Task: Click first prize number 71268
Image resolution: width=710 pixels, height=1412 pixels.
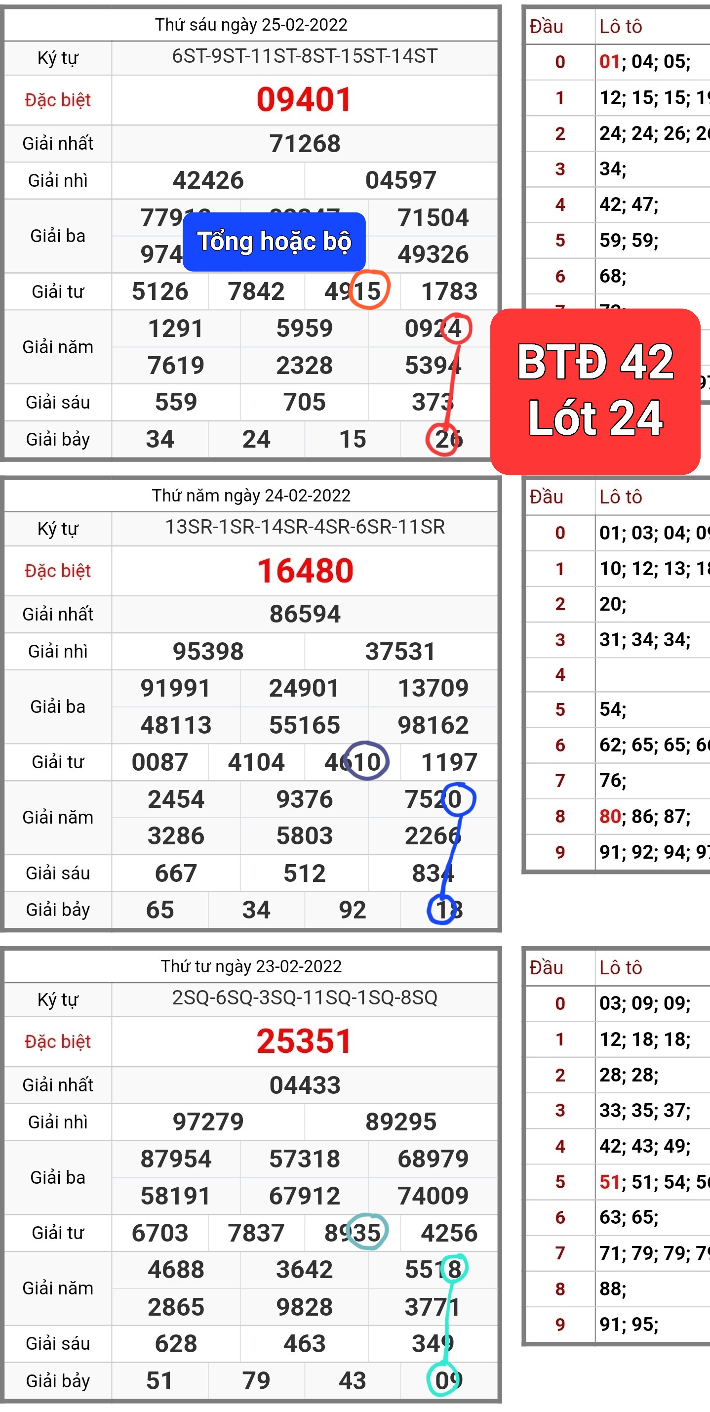Action: click(x=305, y=144)
